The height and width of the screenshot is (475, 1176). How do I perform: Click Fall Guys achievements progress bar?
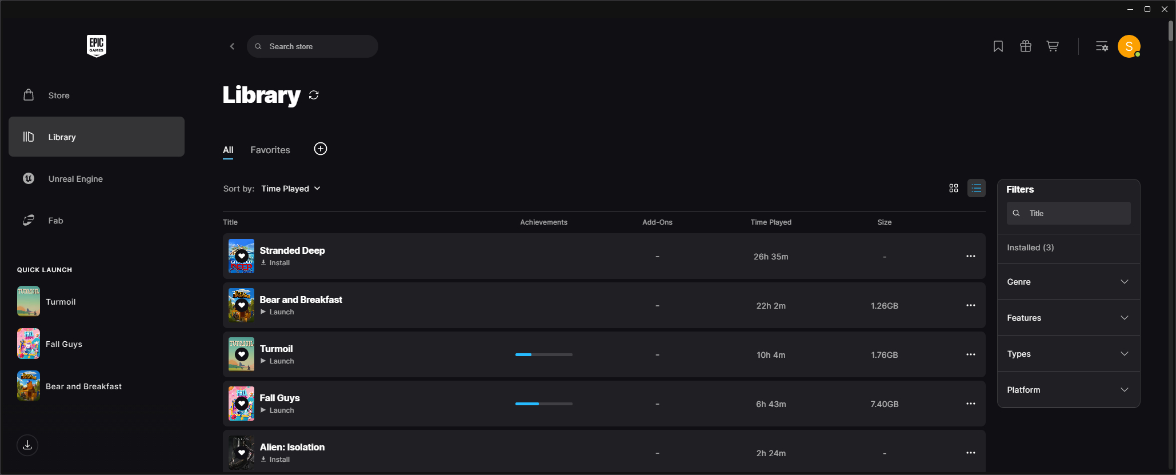[544, 404]
